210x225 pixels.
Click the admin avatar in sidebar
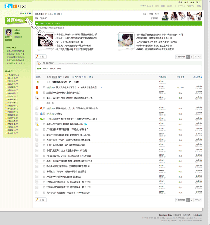tap(9, 32)
